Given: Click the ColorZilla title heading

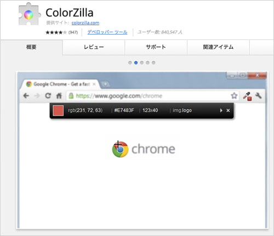Looking at the screenshot, I should pyautogui.click(x=70, y=13).
